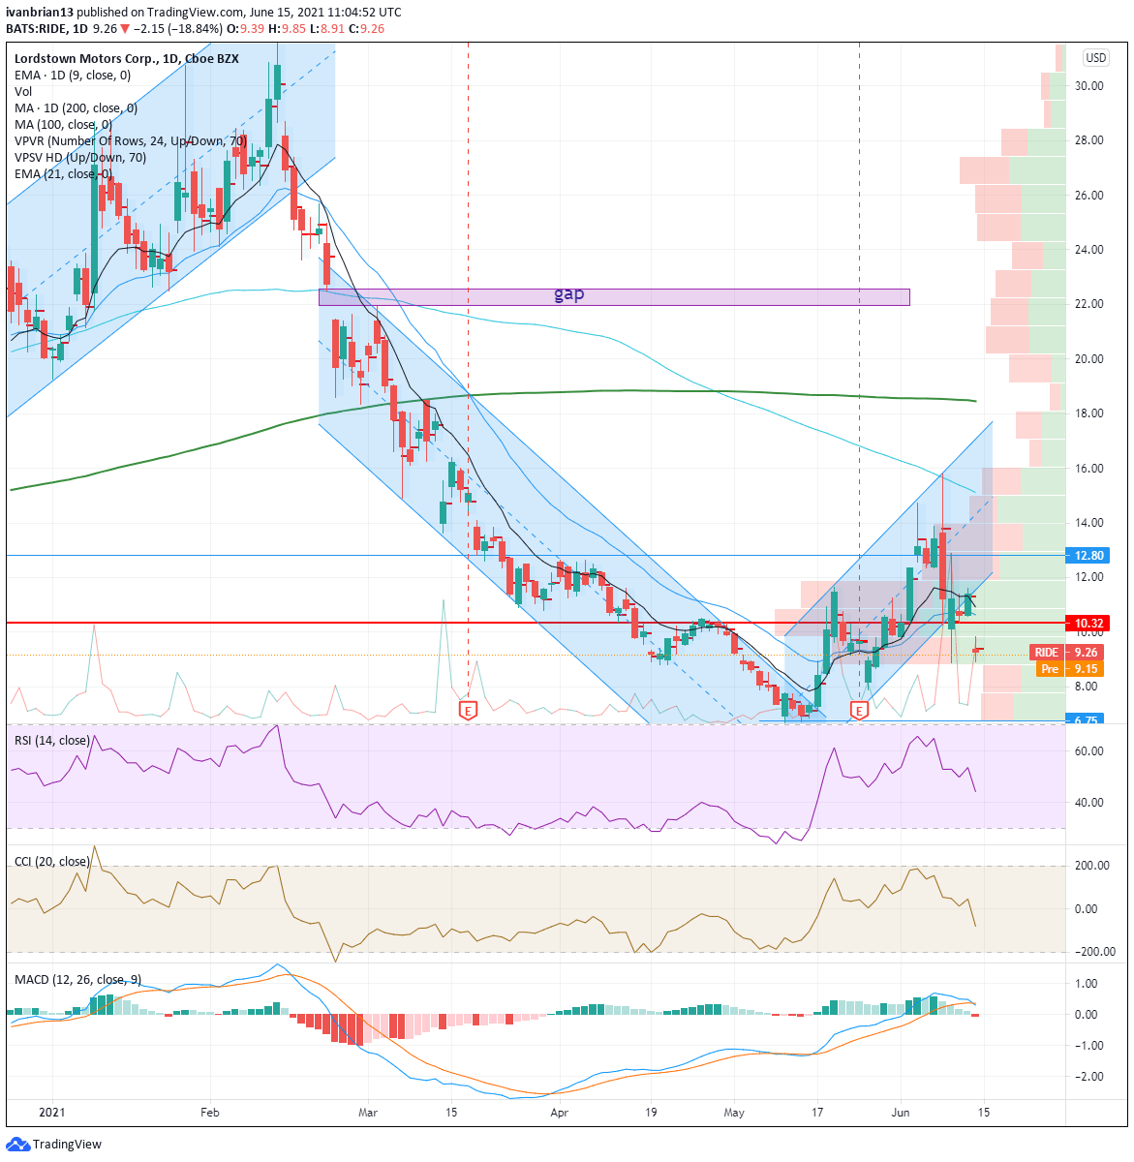1134x1162 pixels.
Task: Click the 30.00 price axis value
Action: tap(1090, 86)
